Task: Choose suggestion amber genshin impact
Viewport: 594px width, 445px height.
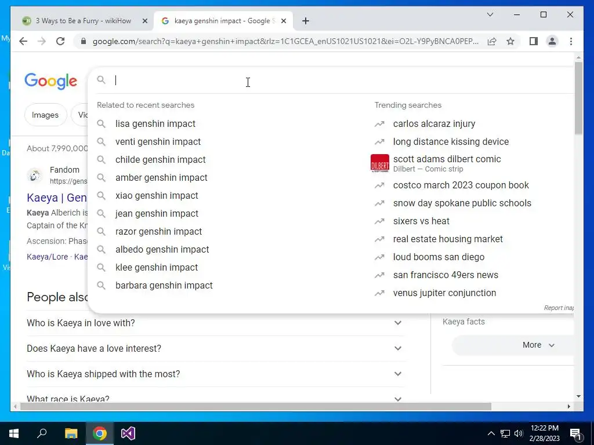Action: click(x=161, y=177)
